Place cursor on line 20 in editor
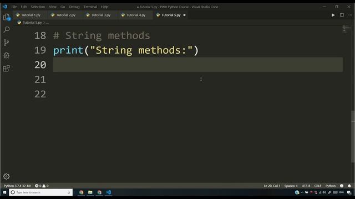 click(x=198, y=65)
